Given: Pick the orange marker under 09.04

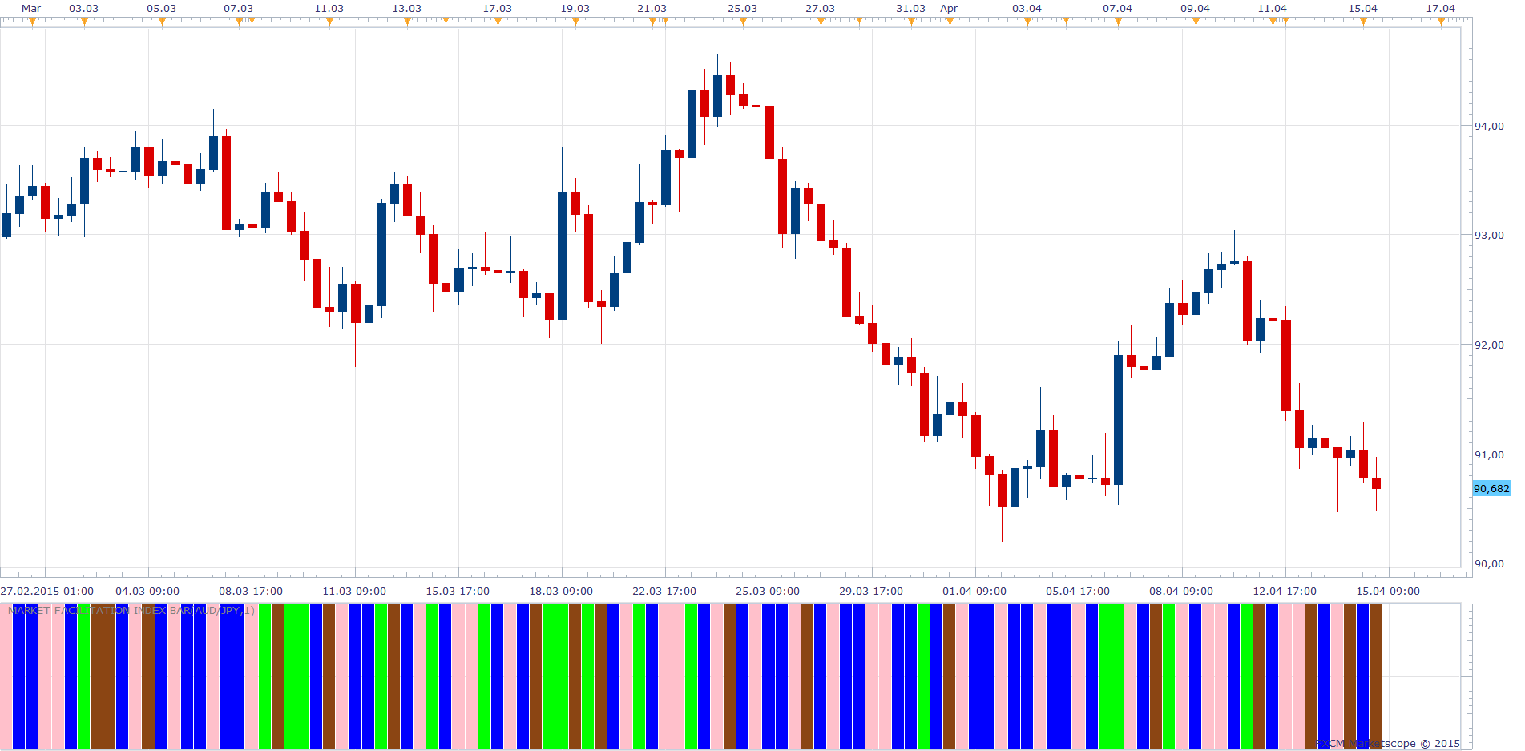Looking at the screenshot, I should (x=1196, y=22).
